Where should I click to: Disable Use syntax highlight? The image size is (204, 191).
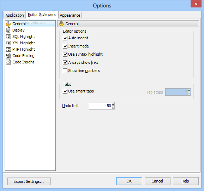point(65,54)
